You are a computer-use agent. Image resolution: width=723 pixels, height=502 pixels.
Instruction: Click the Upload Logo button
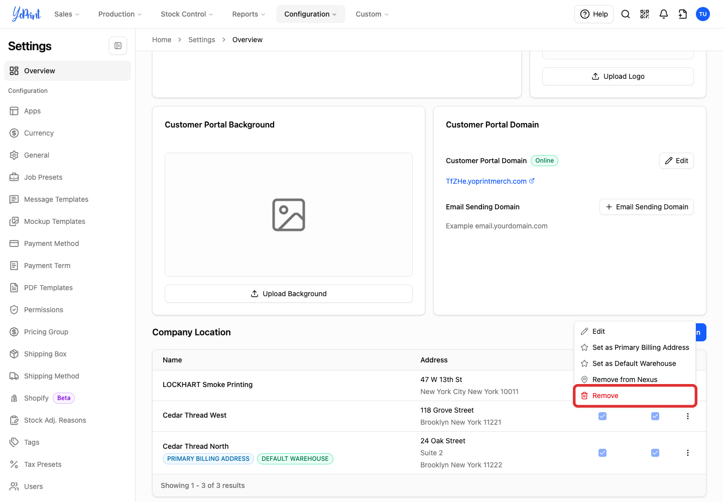coord(618,76)
